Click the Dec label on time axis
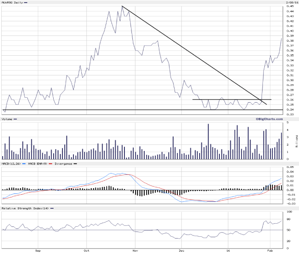 point(181,250)
